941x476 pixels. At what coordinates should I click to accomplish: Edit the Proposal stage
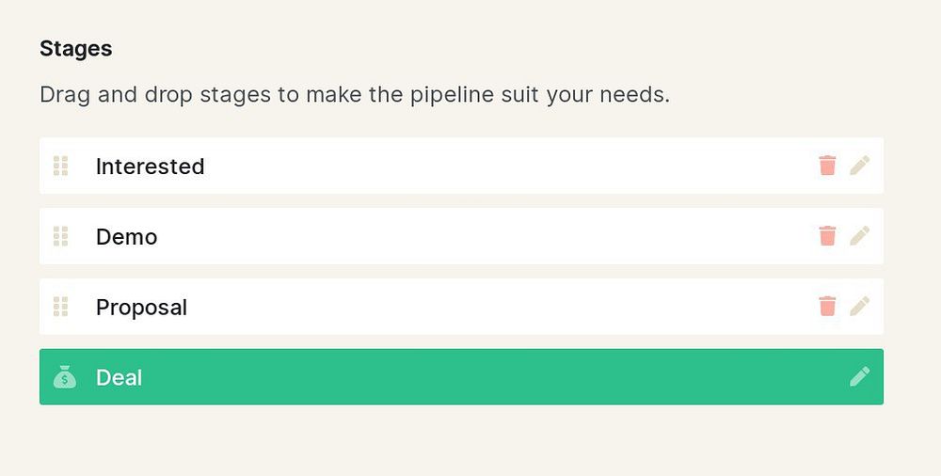[x=859, y=307]
